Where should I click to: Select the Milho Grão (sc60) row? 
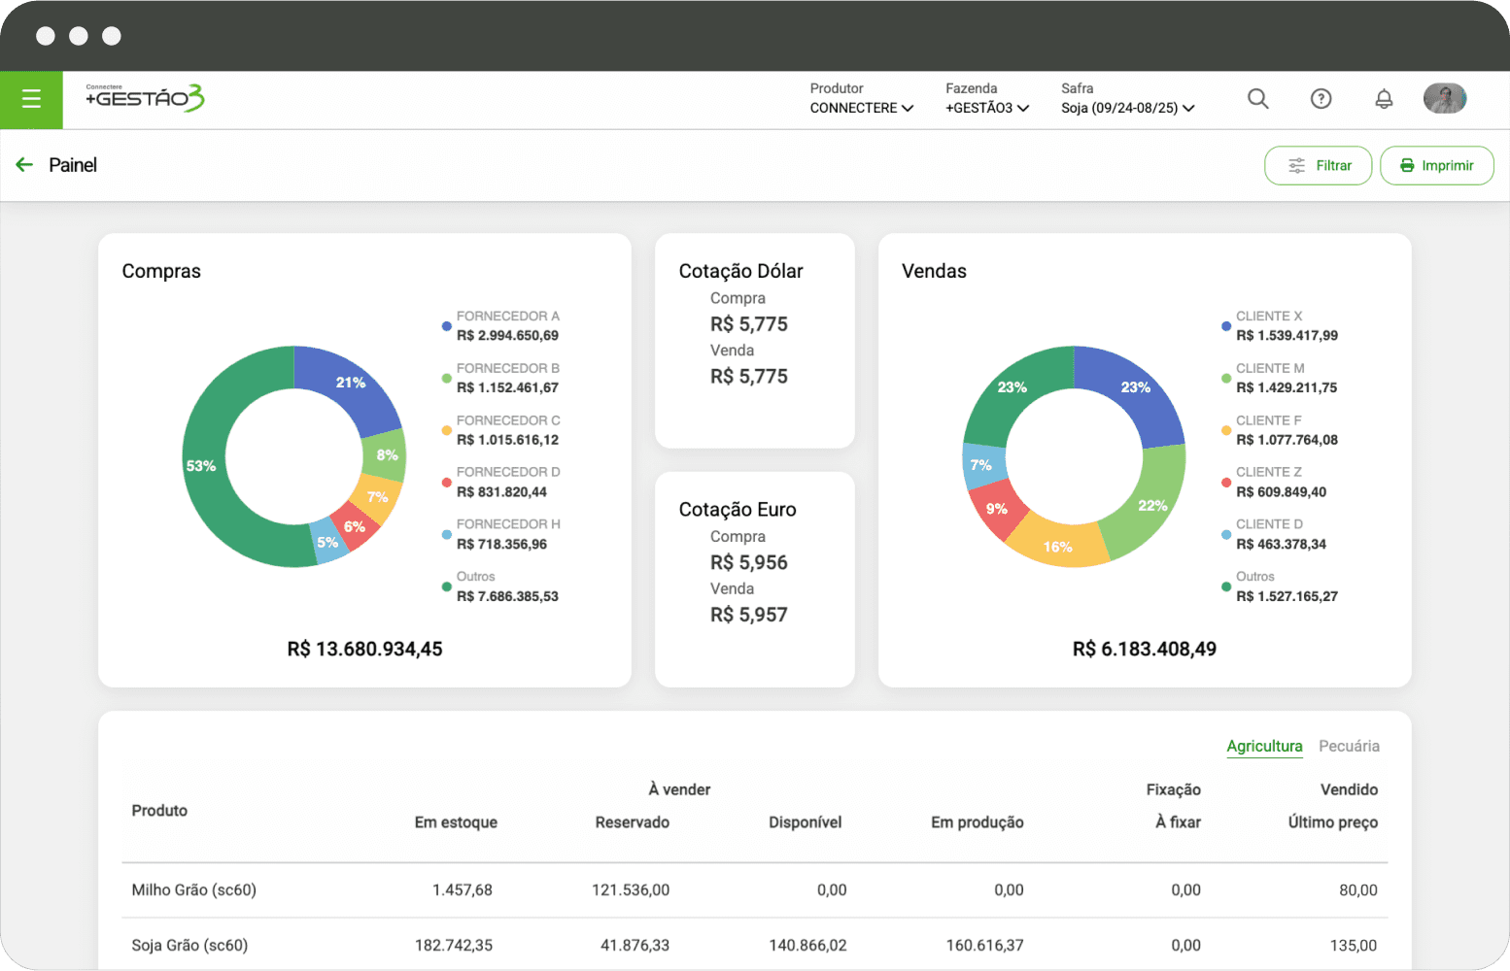194,889
